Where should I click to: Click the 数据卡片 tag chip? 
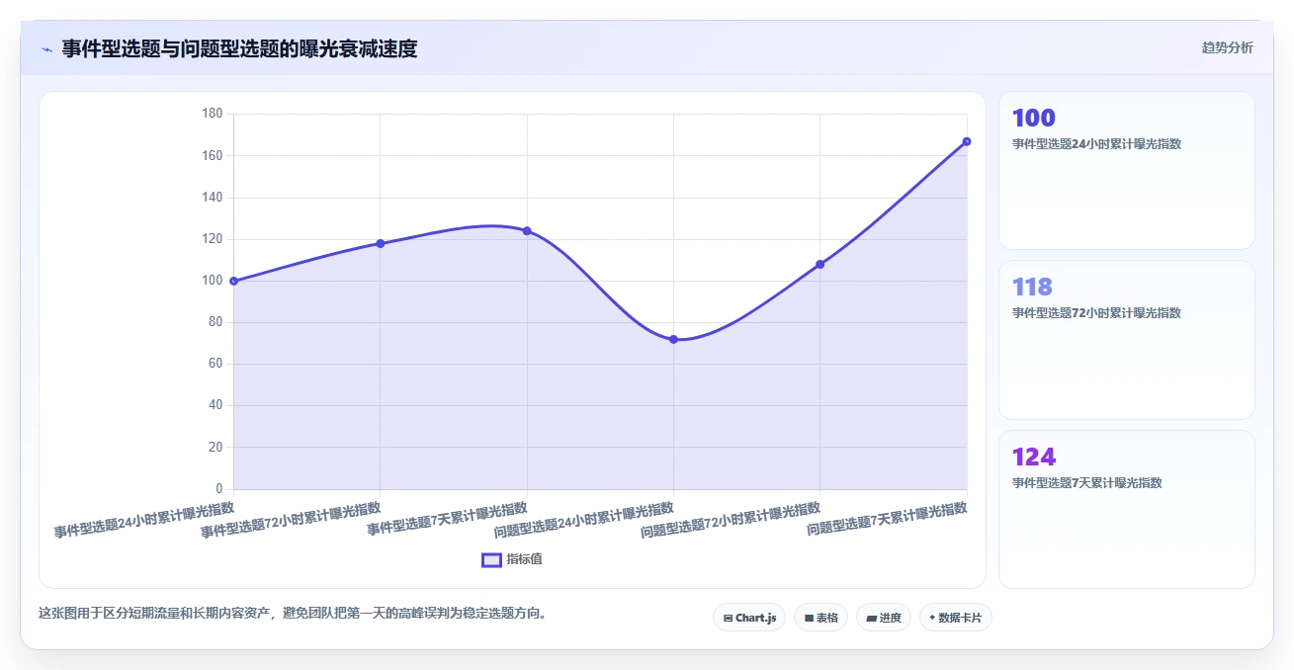(955, 618)
